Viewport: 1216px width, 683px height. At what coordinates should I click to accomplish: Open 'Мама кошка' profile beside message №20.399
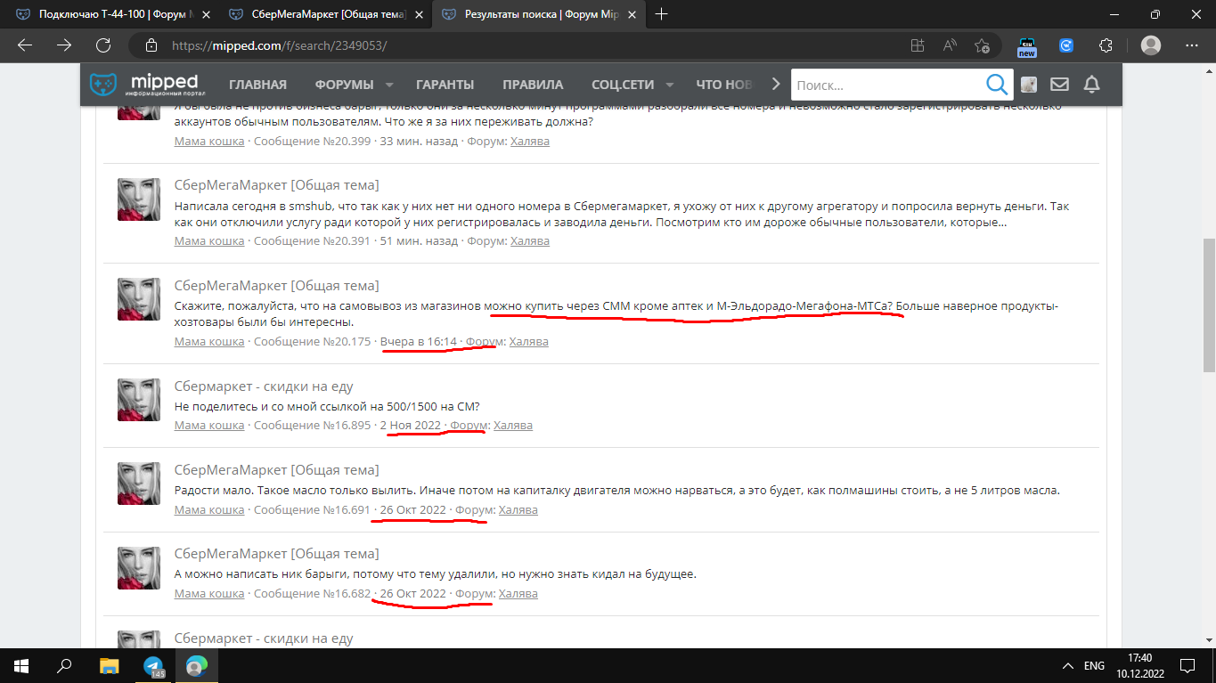[209, 141]
